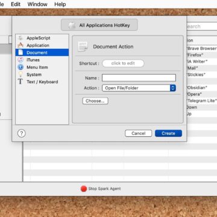The image size is (217, 217).
Task: Choose Text / Keyboard action type
Action: click(x=42, y=82)
